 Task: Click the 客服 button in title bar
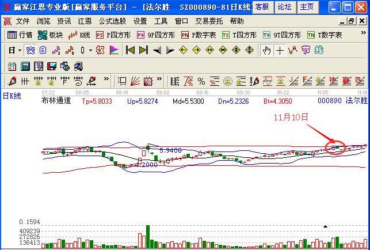tap(261, 7)
